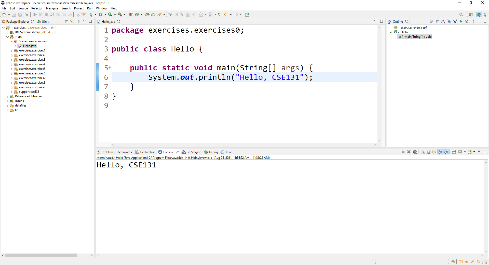This screenshot has height=265, width=489.
Task: Open Package Explorer View Menu
Action: 79,21
